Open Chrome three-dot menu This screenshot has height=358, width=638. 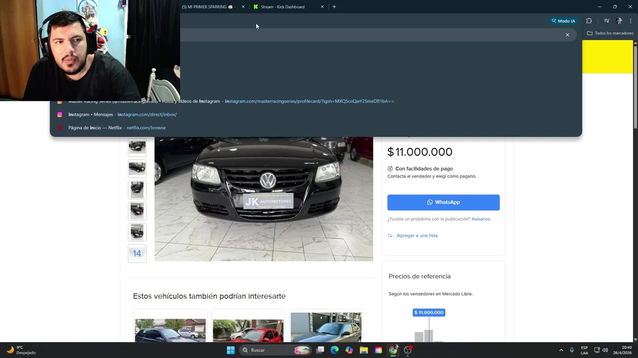click(x=631, y=21)
